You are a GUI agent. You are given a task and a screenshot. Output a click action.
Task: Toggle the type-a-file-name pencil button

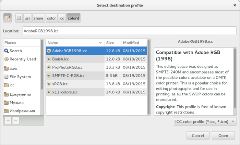(8, 18)
